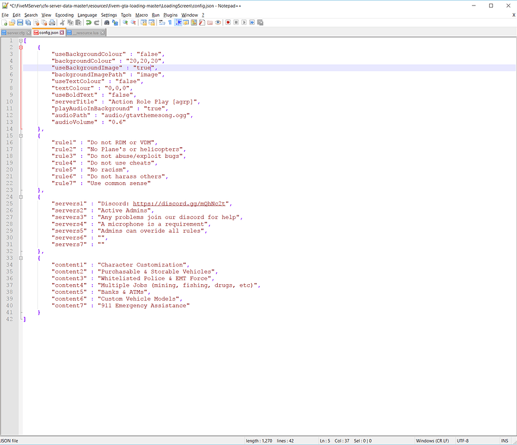Viewport: 517px width, 445px height.
Task: Start macro recording with red record icon
Action: coord(228,23)
